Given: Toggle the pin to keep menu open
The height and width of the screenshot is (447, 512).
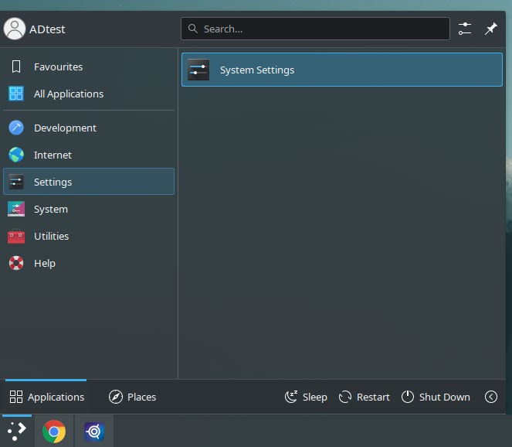Looking at the screenshot, I should point(490,29).
